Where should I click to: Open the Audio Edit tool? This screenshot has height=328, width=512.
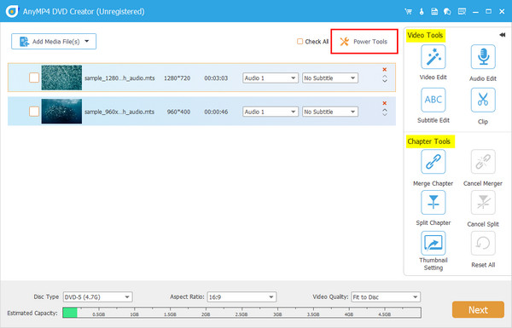(483, 57)
